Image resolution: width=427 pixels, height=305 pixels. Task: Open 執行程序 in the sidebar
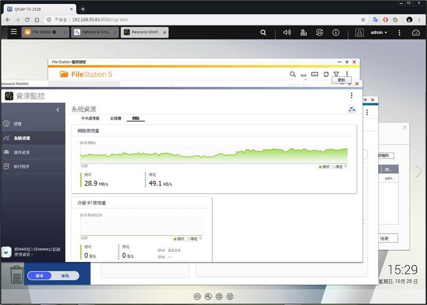(32, 166)
